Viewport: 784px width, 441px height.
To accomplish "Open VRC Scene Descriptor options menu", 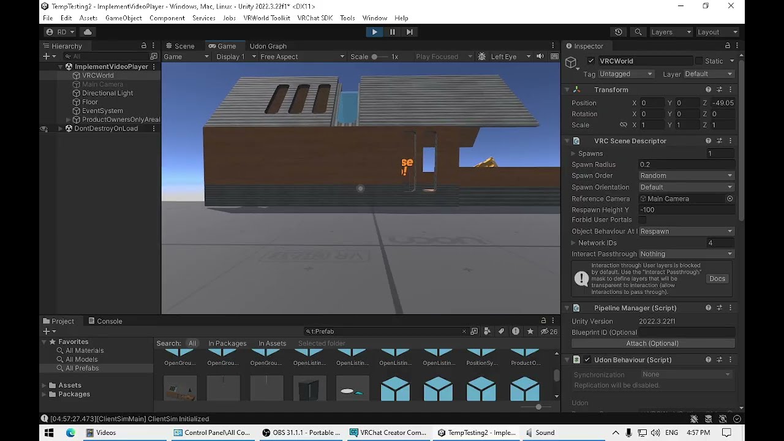I will tap(730, 141).
